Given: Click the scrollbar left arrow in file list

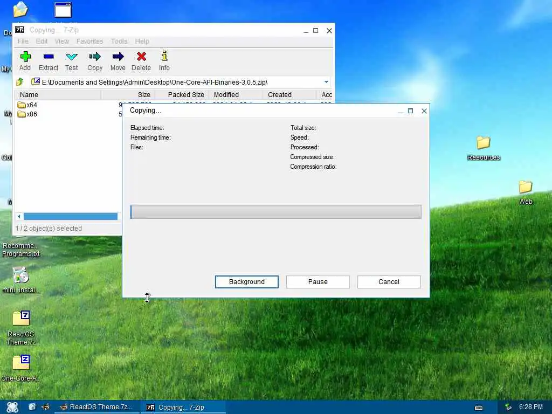Looking at the screenshot, I should pyautogui.click(x=19, y=216).
